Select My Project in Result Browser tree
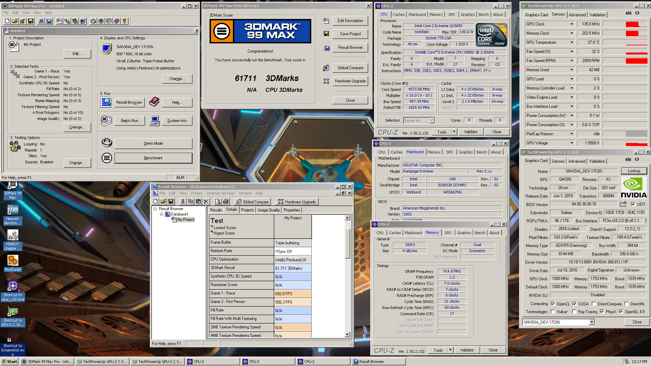Viewport: 651px width, 366px height. (x=186, y=220)
